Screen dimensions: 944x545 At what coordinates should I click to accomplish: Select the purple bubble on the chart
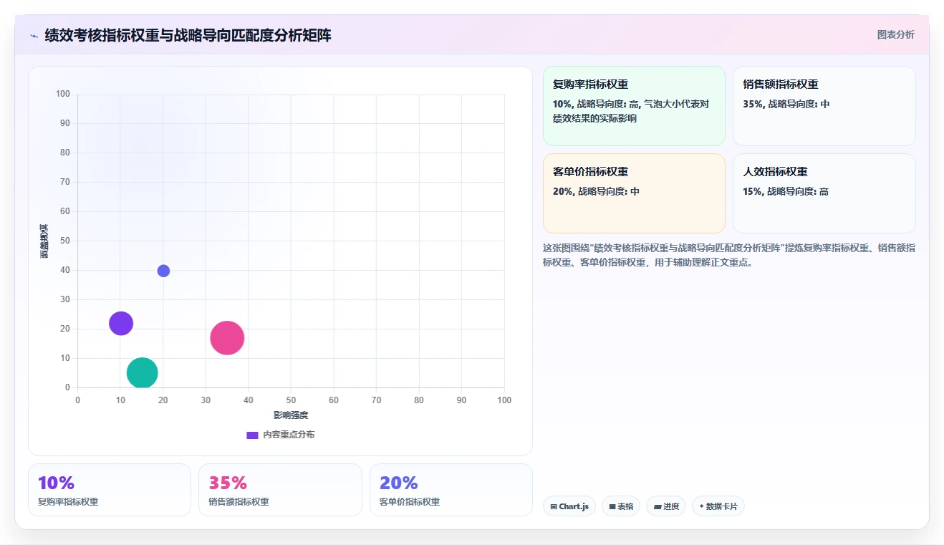coord(121,323)
